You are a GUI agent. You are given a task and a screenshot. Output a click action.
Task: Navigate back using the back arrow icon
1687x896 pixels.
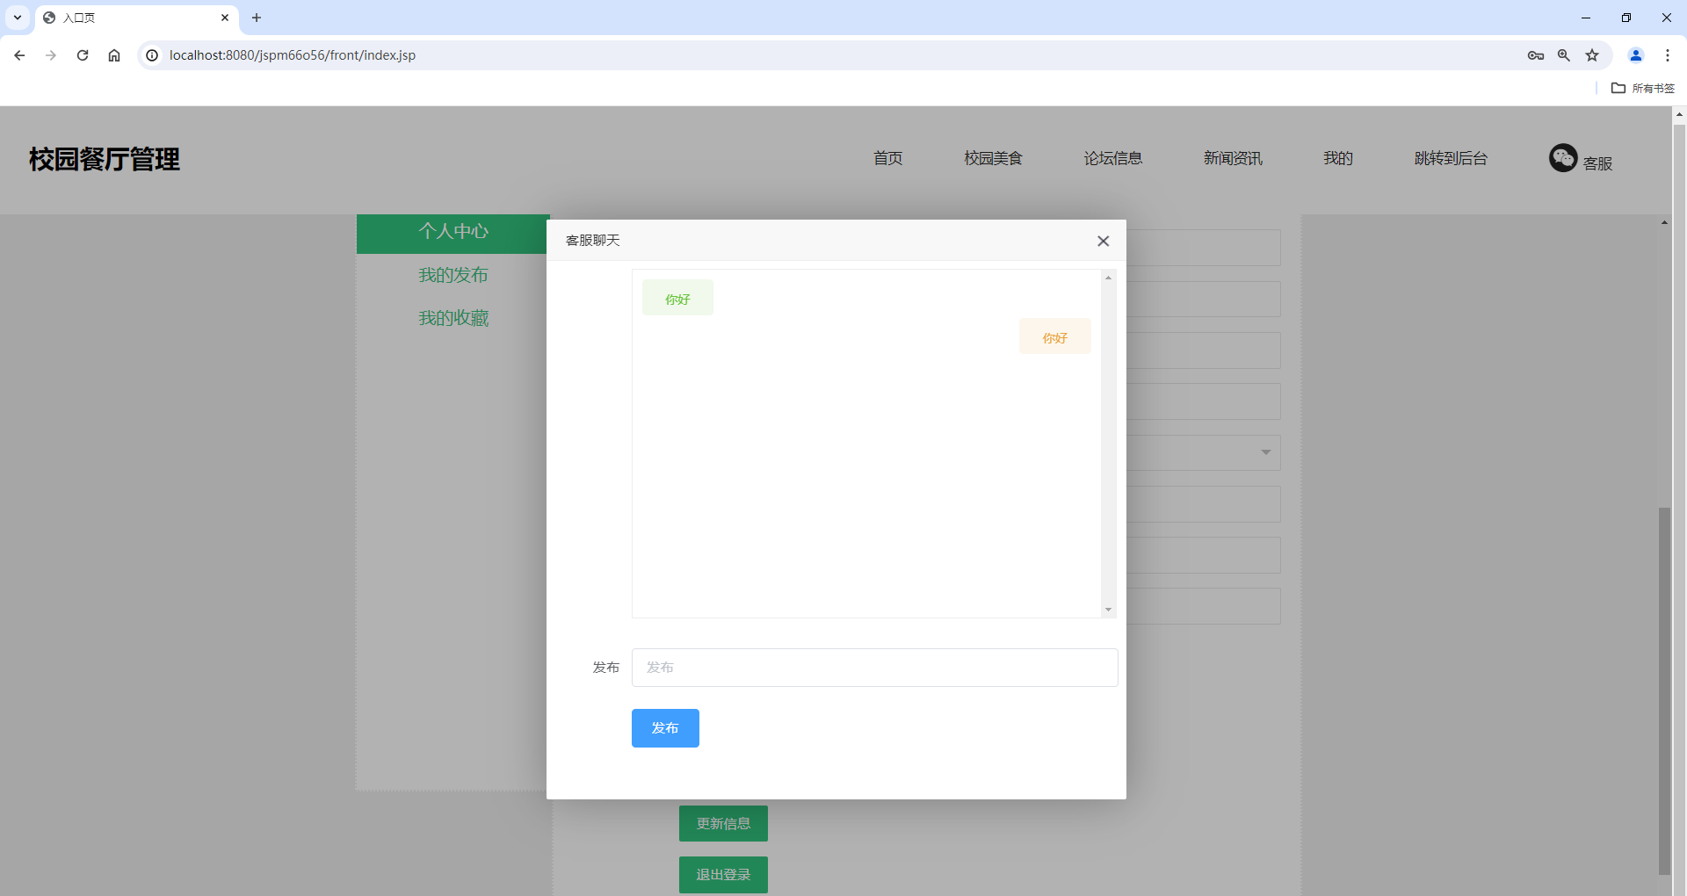point(19,54)
